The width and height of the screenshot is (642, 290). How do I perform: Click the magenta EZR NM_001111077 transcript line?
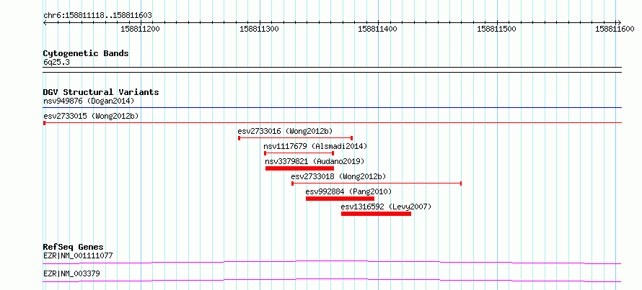tap(332, 262)
